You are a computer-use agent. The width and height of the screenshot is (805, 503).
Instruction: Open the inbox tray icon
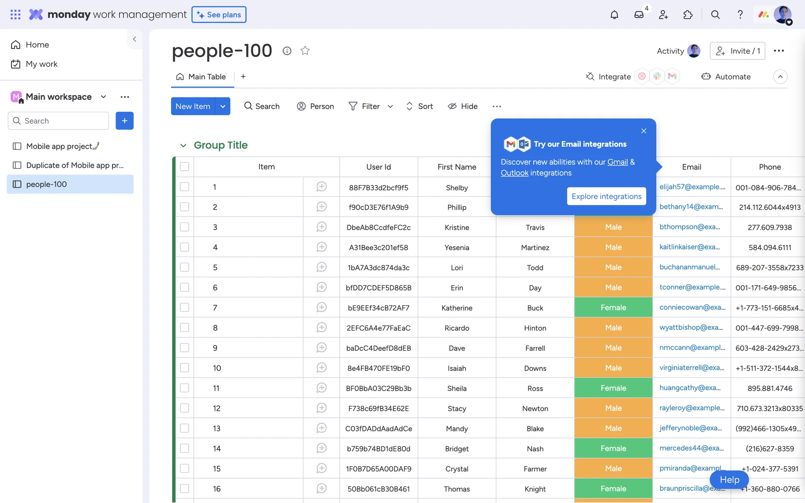click(639, 15)
